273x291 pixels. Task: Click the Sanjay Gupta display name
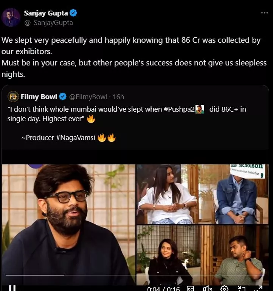tap(45, 13)
